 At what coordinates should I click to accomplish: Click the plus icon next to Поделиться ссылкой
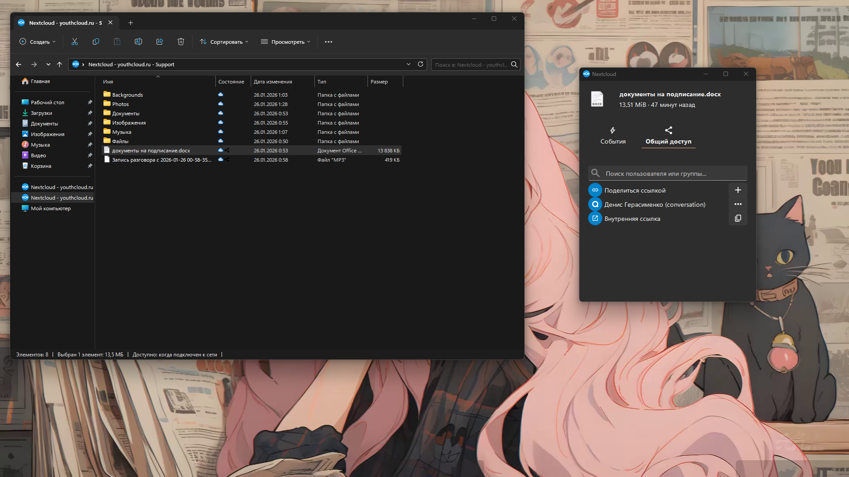tap(738, 190)
